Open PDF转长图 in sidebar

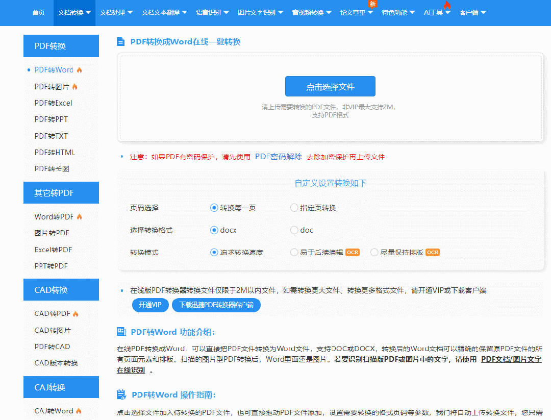click(x=52, y=169)
